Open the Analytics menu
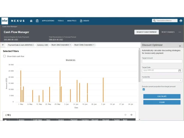 72,21
